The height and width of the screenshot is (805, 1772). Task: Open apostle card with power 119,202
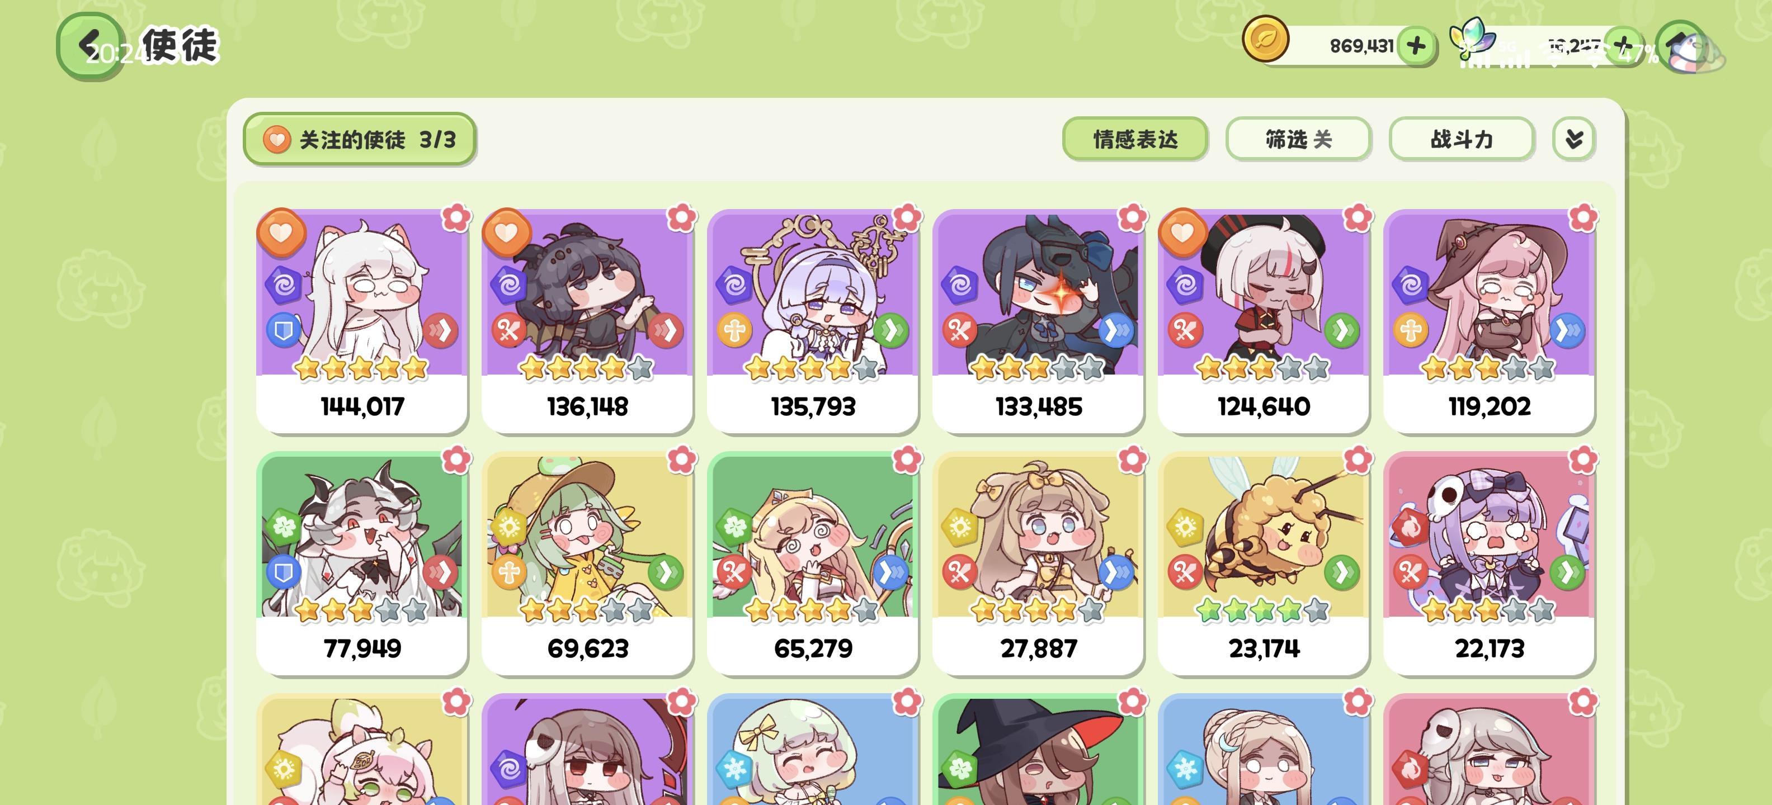pos(1490,320)
